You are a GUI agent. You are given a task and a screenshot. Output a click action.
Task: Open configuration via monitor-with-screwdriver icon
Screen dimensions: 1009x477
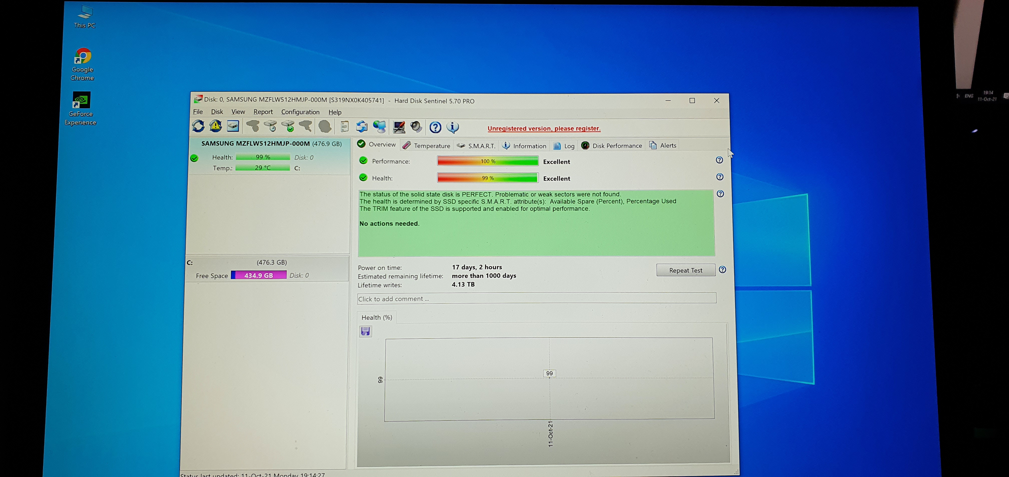click(x=399, y=127)
